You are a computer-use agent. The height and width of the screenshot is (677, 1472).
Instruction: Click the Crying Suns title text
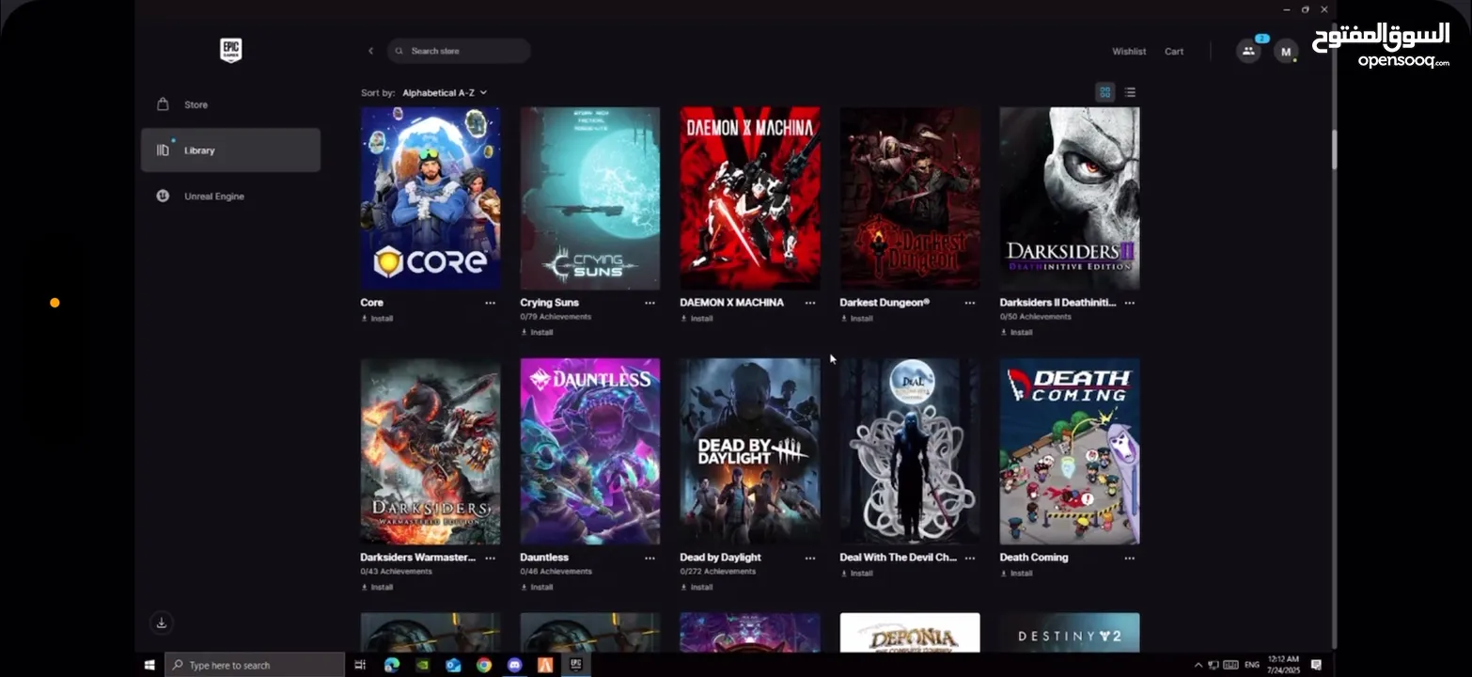click(549, 303)
